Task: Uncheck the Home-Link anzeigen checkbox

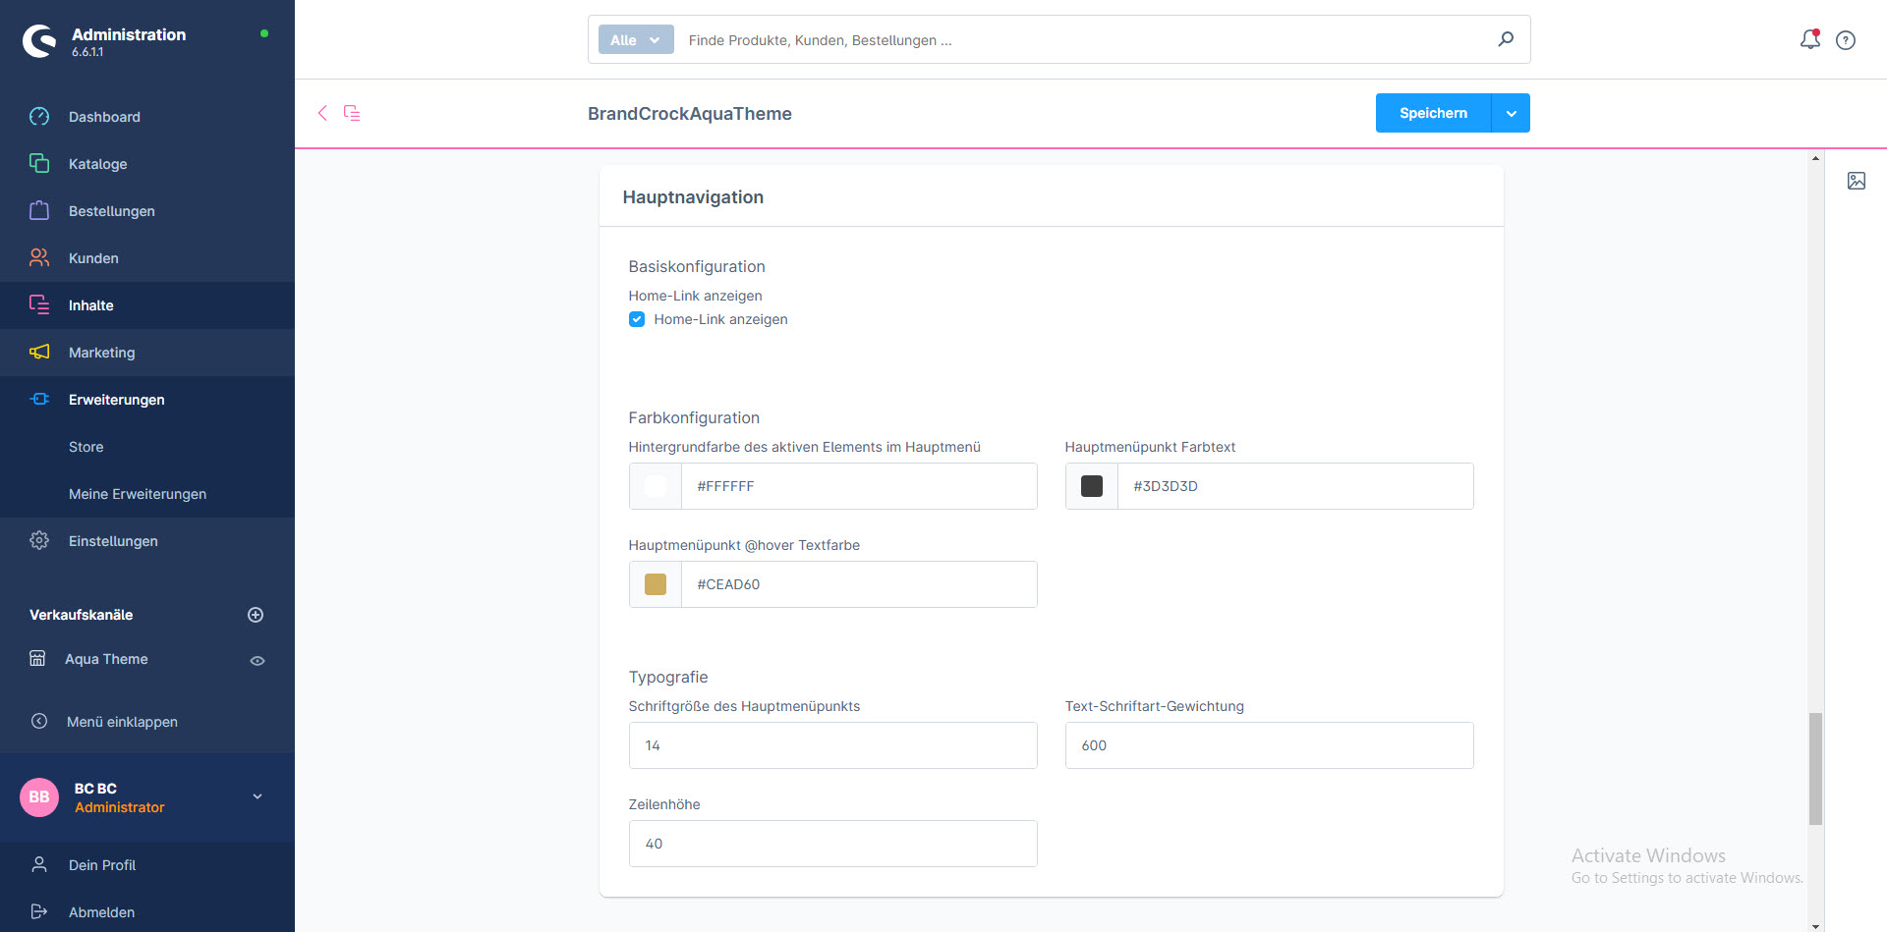Action: click(x=637, y=319)
